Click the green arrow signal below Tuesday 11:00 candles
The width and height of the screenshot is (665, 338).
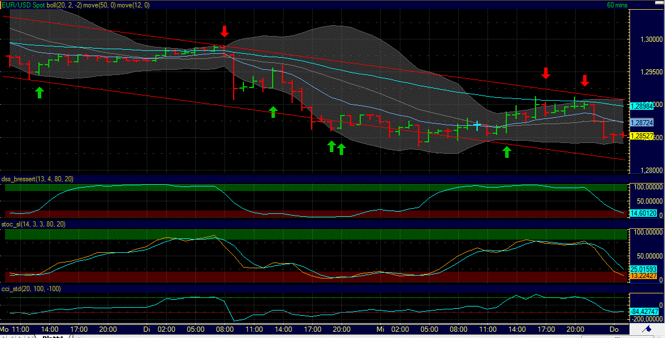point(273,111)
